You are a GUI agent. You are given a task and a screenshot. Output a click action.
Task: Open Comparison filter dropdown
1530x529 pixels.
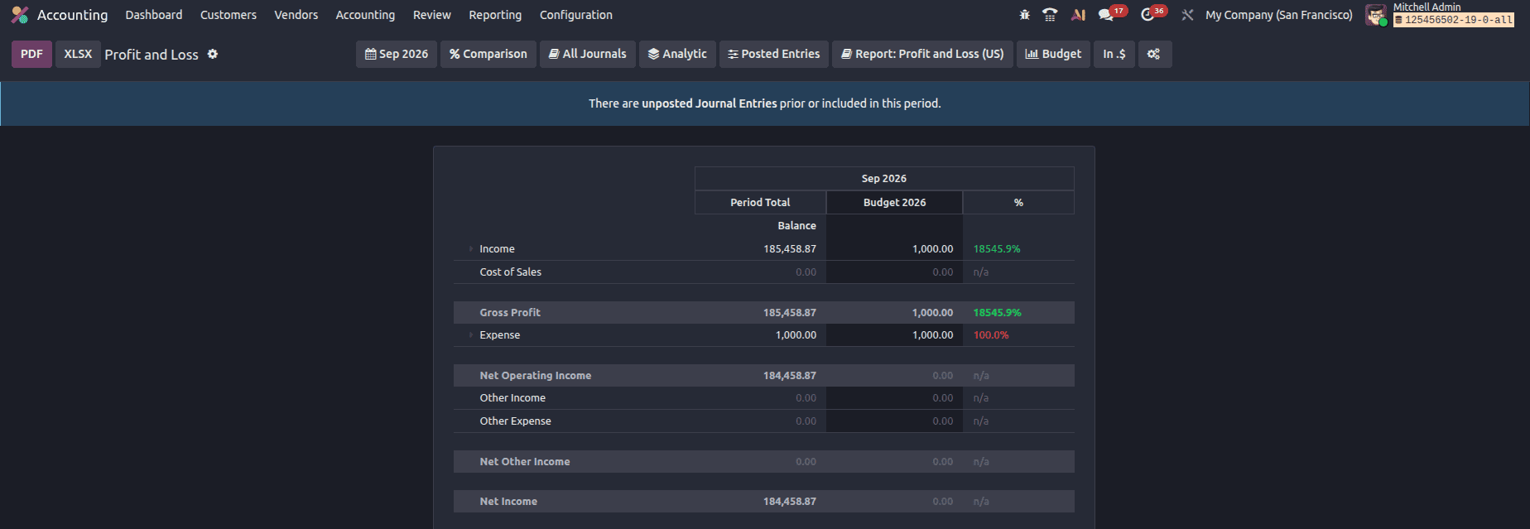[x=488, y=54]
